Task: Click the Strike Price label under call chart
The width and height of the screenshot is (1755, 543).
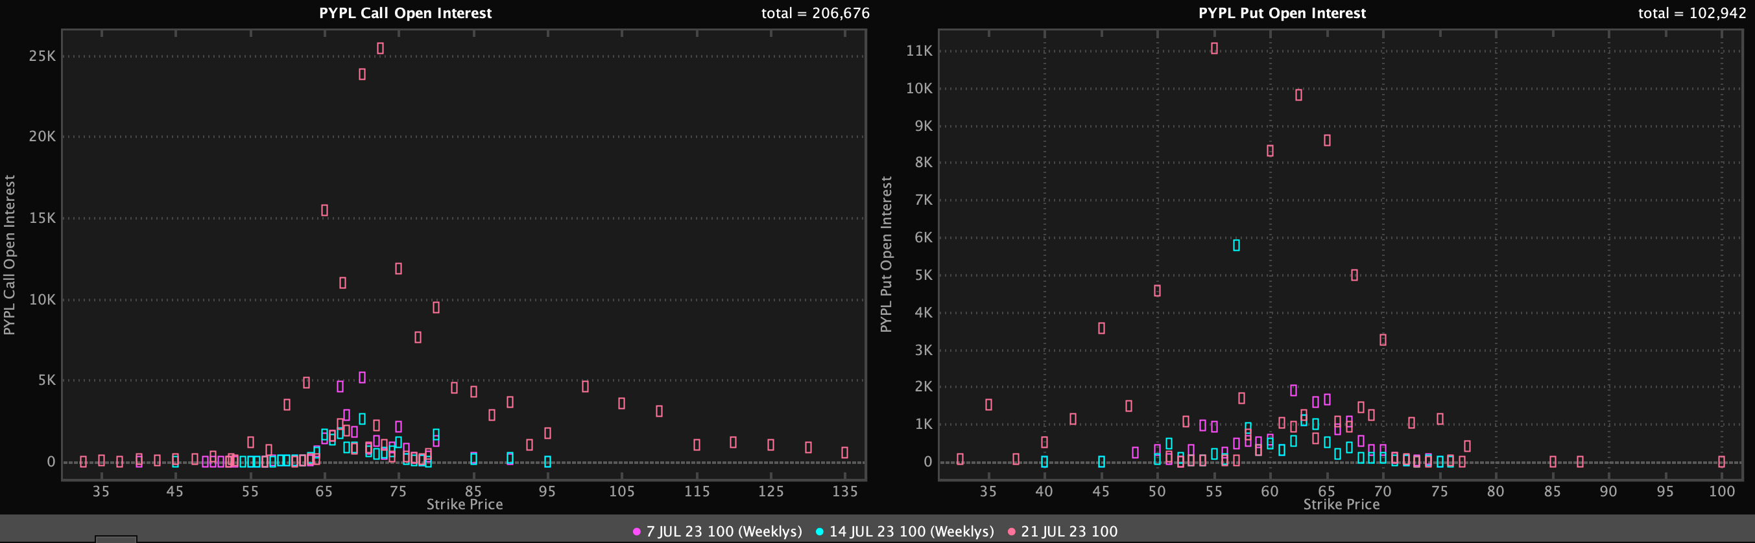Action: tap(464, 504)
